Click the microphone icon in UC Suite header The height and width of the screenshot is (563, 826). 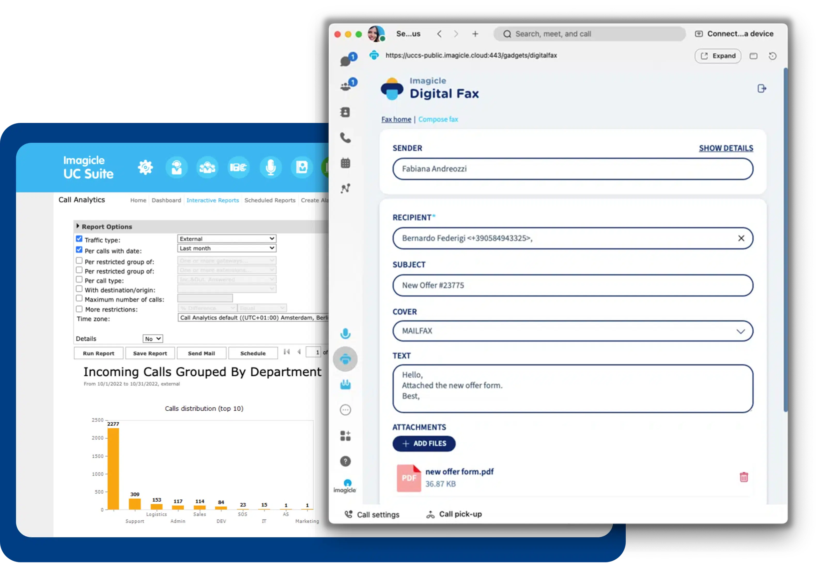click(x=271, y=167)
